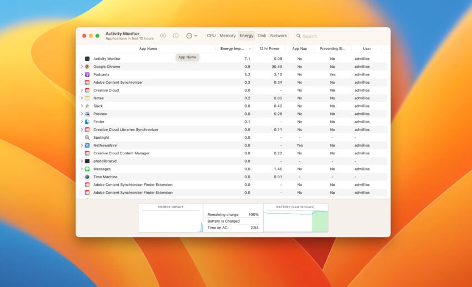Image resolution: width=472 pixels, height=287 pixels.
Task: Click the App Name tooltip label
Action: 187,57
